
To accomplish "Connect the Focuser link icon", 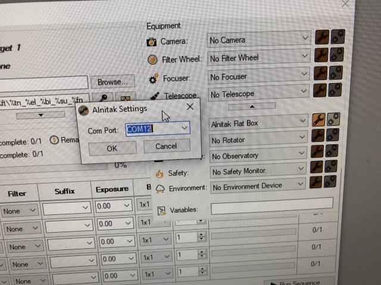I will [336, 72].
